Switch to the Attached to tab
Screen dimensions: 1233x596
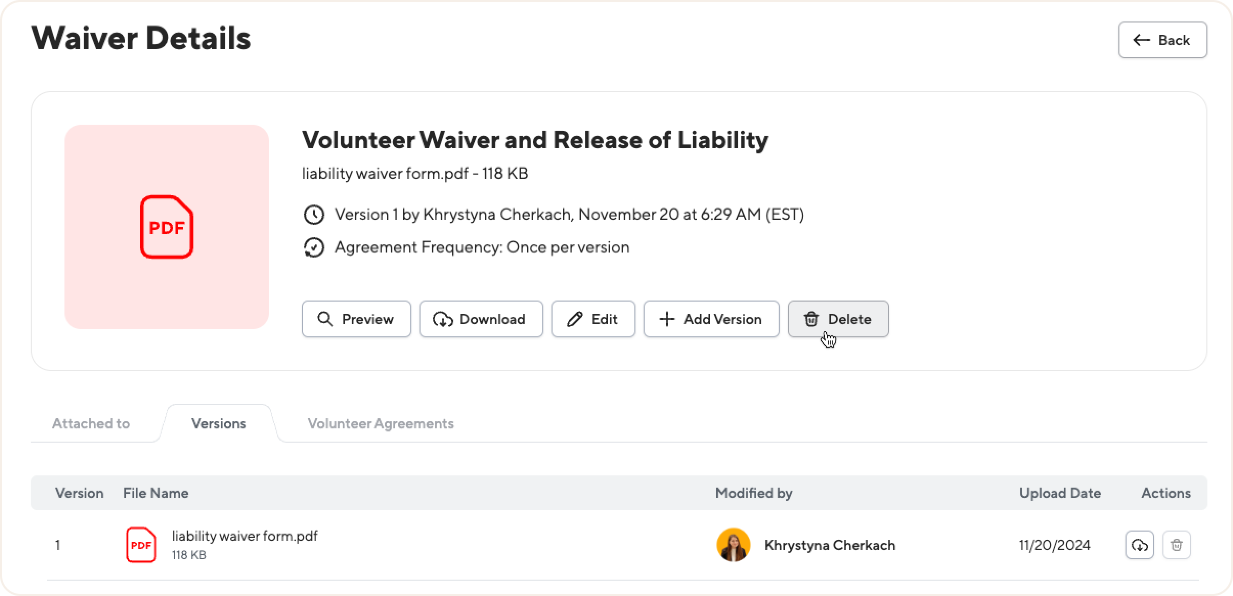tap(91, 423)
